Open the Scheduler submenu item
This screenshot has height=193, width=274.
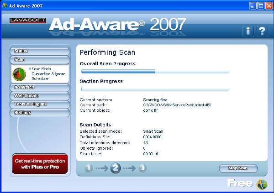pos(40,78)
